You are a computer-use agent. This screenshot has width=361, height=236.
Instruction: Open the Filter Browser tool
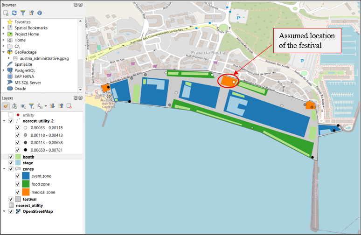click(x=22, y=13)
